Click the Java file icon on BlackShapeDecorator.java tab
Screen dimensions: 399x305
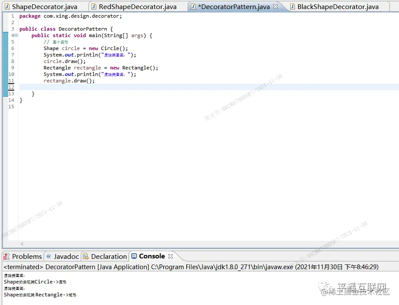coord(293,6)
